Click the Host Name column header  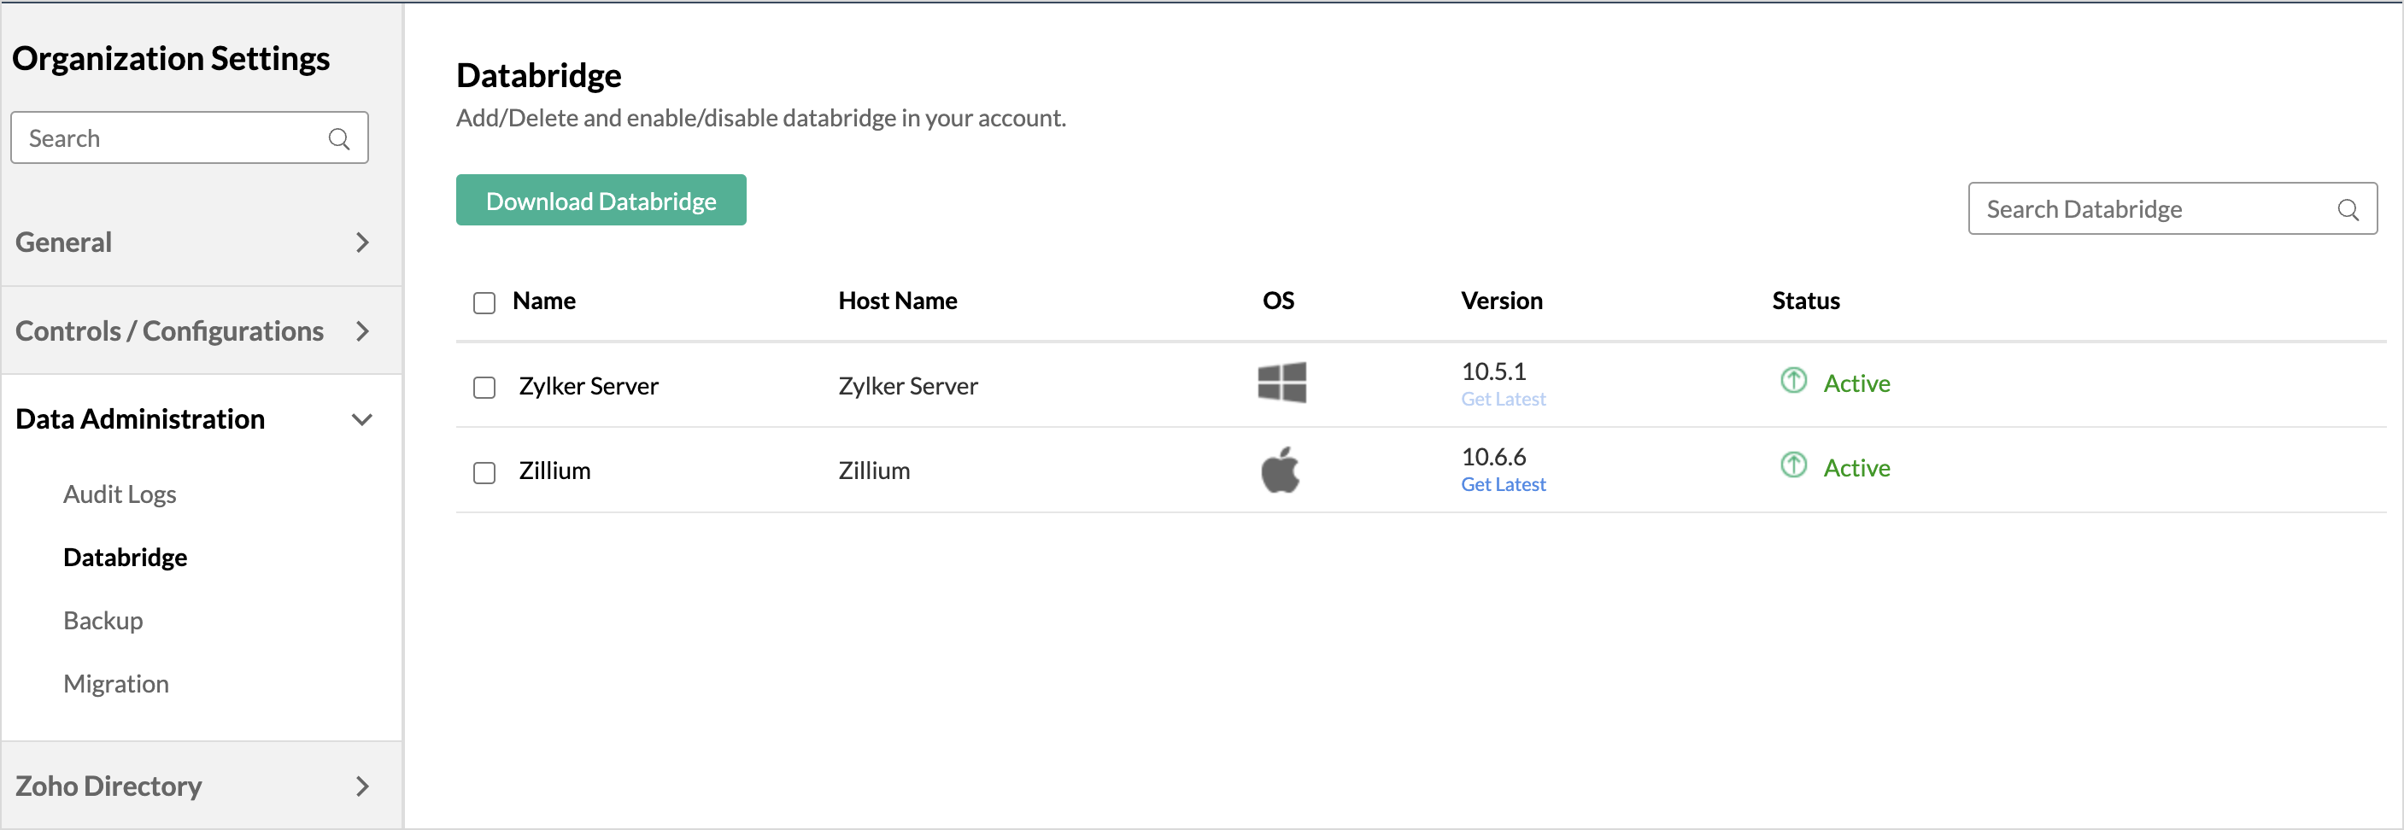[898, 301]
